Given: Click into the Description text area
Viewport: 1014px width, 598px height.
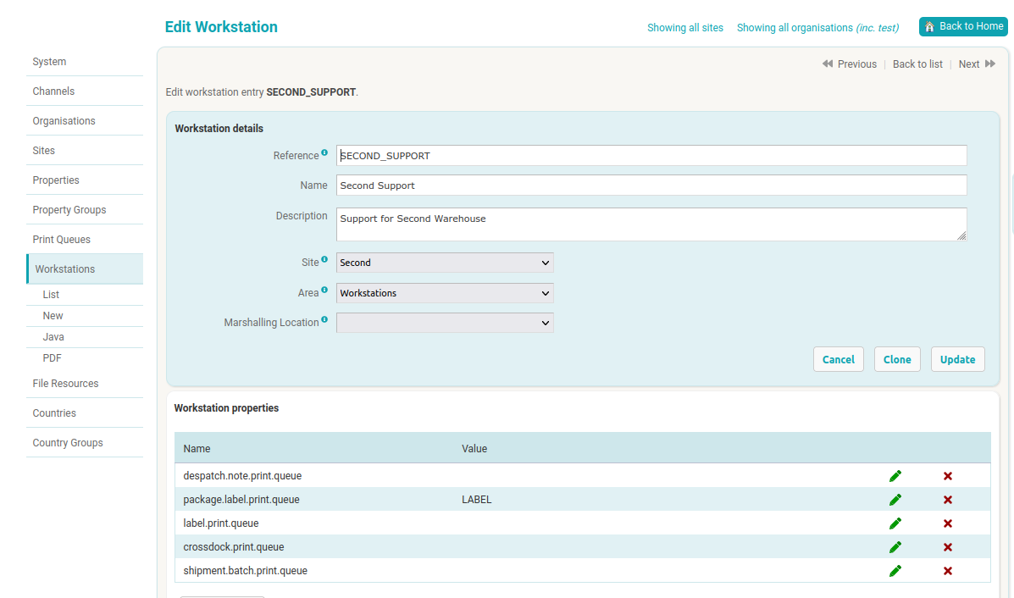Looking at the screenshot, I should pos(651,224).
